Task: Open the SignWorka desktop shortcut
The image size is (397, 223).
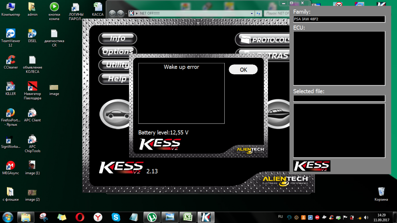Action: click(11, 141)
